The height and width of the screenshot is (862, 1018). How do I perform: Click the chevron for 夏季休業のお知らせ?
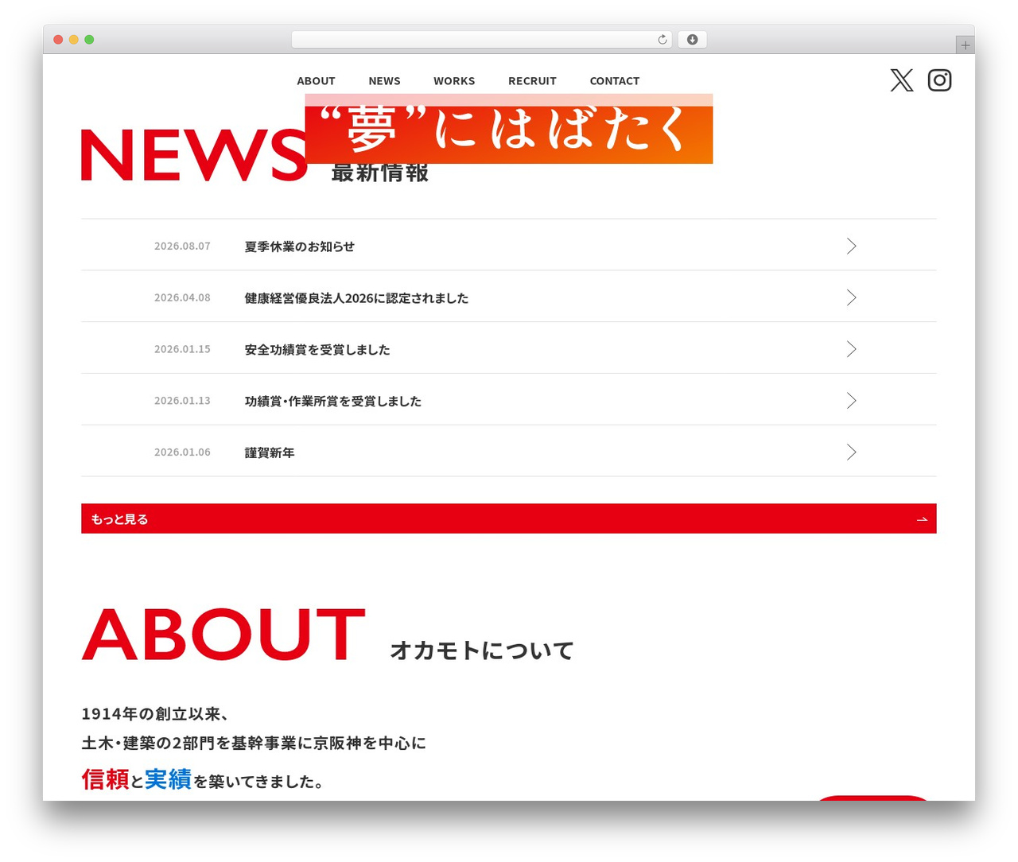[851, 246]
